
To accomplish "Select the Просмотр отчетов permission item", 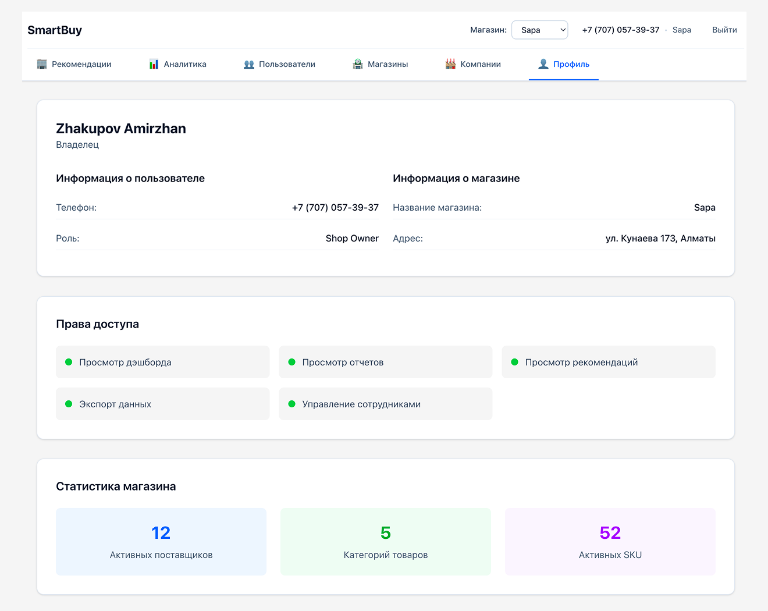I will pyautogui.click(x=385, y=362).
